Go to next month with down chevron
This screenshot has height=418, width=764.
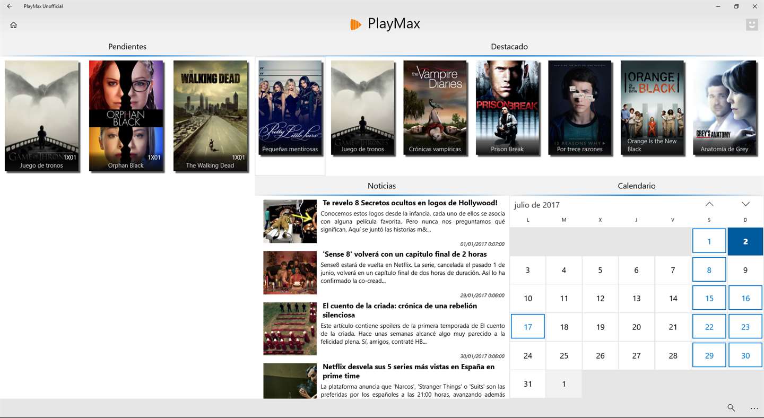coord(745,204)
